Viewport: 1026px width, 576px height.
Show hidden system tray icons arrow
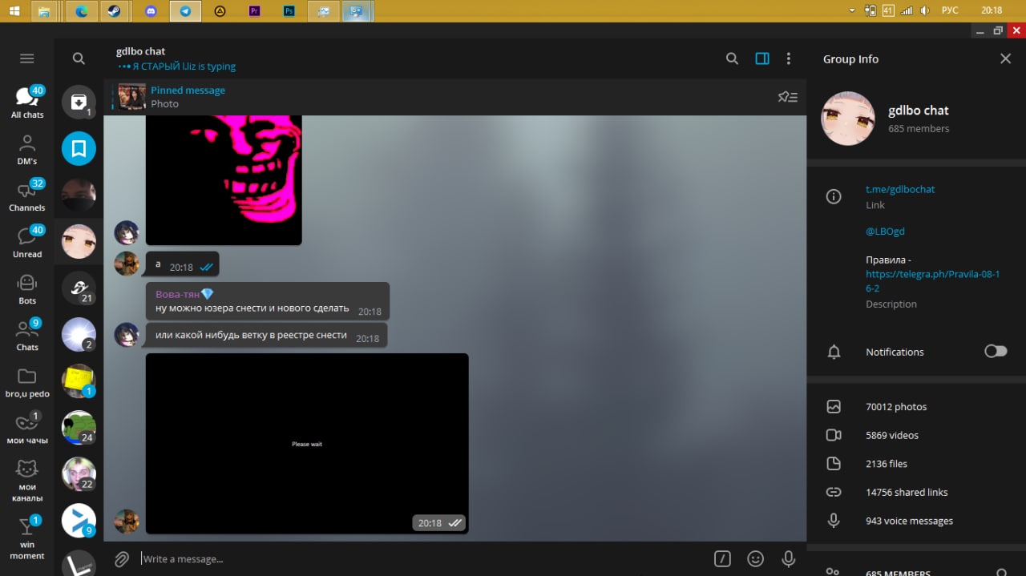pos(852,10)
